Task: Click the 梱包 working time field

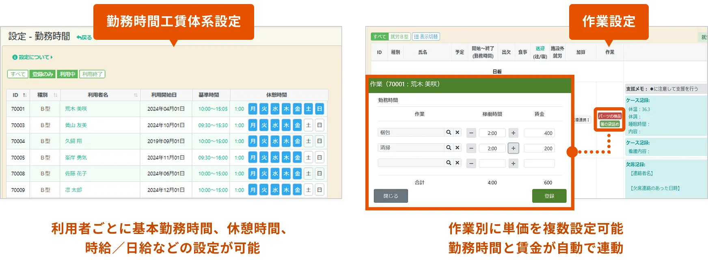Action: 492,133
